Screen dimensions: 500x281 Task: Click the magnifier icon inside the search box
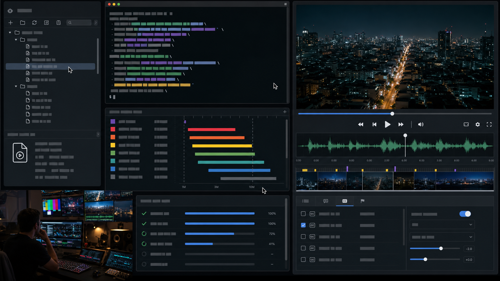[x=70, y=22]
